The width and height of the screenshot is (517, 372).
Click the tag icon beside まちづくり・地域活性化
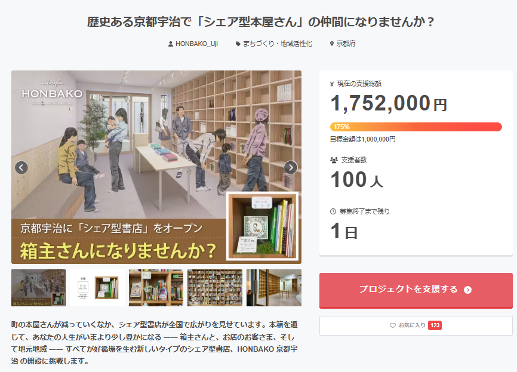pyautogui.click(x=238, y=44)
